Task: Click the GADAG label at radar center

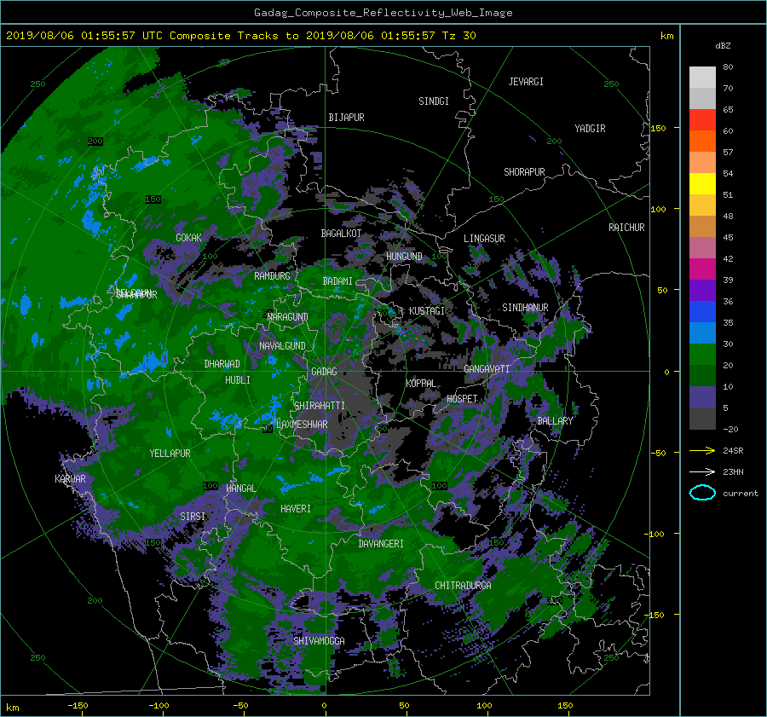Action: click(x=324, y=372)
